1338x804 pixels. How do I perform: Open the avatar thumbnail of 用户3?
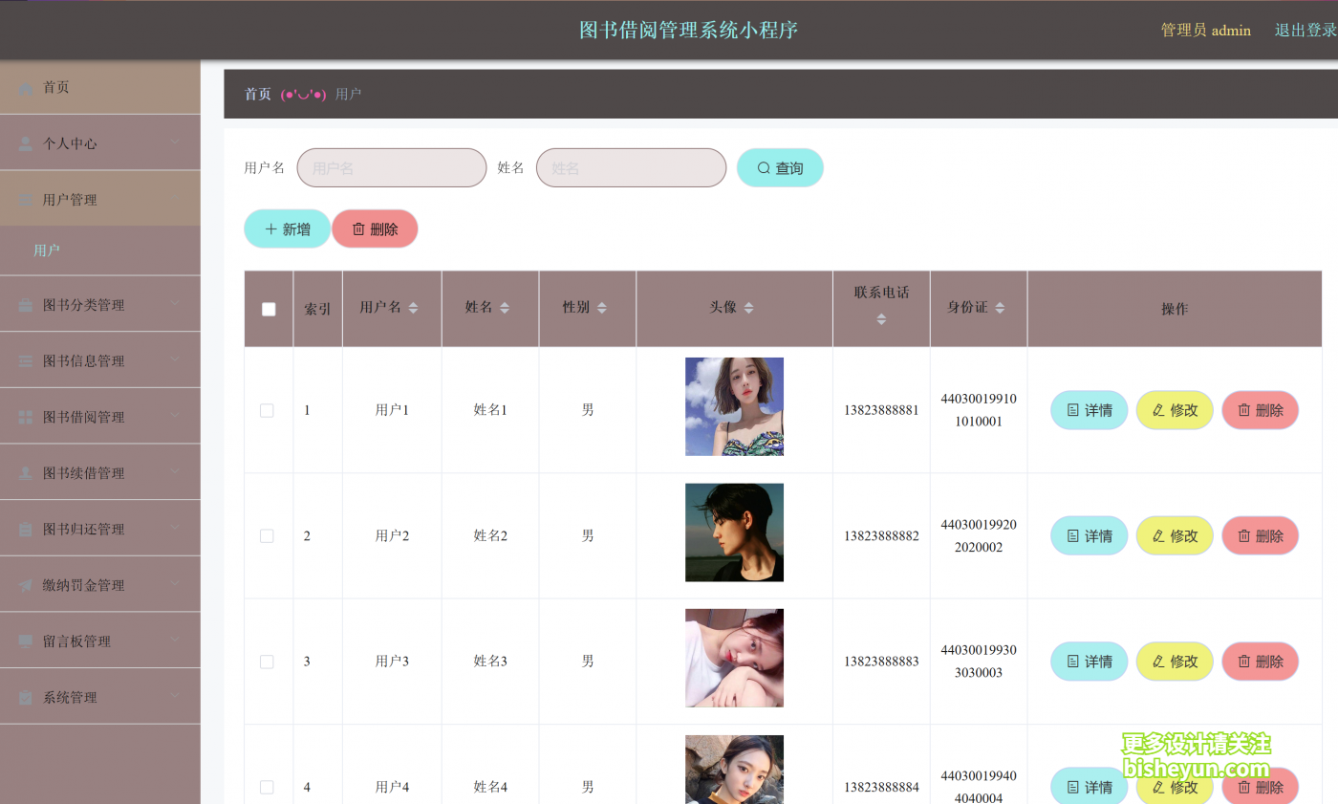click(x=734, y=659)
